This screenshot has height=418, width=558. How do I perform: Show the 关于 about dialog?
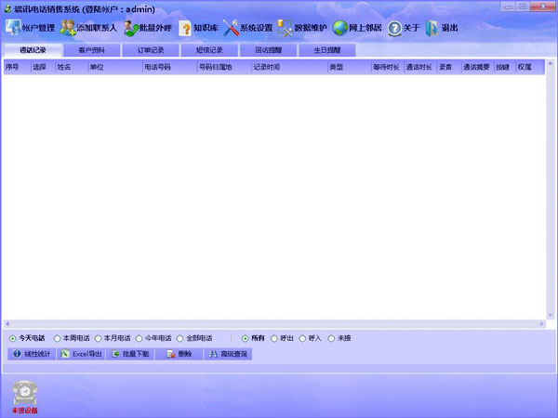pos(404,28)
